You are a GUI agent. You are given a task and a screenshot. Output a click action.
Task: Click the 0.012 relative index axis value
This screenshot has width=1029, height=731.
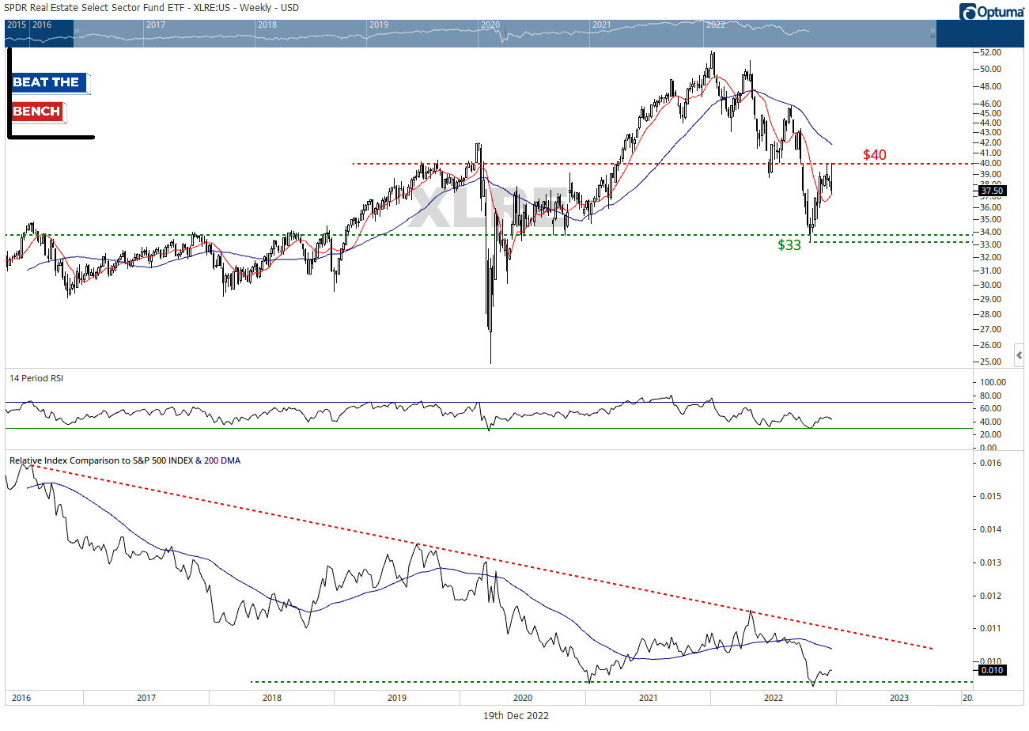(x=992, y=596)
